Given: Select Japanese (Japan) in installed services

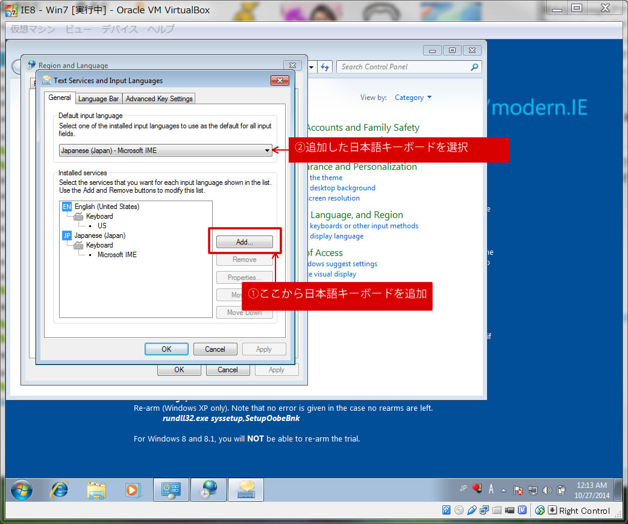Looking at the screenshot, I should (99, 235).
